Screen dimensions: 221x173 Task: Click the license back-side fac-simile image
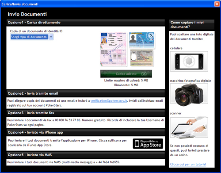113,58
